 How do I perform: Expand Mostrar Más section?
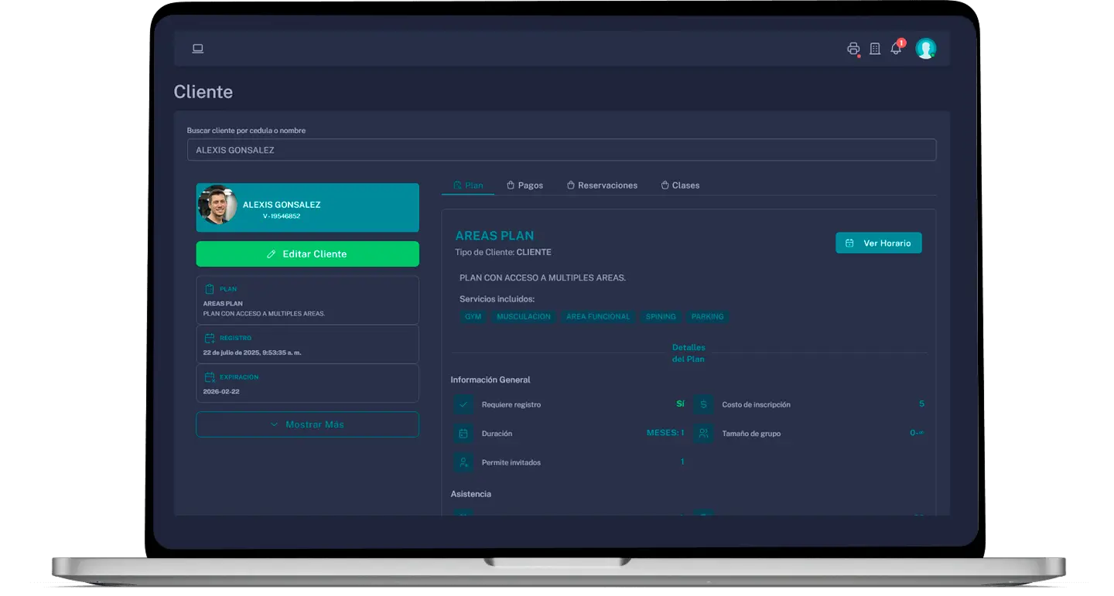tap(307, 424)
